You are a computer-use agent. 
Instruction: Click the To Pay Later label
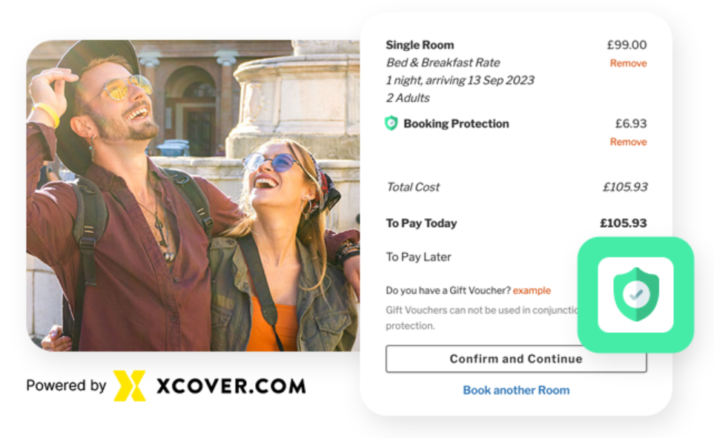(x=418, y=257)
